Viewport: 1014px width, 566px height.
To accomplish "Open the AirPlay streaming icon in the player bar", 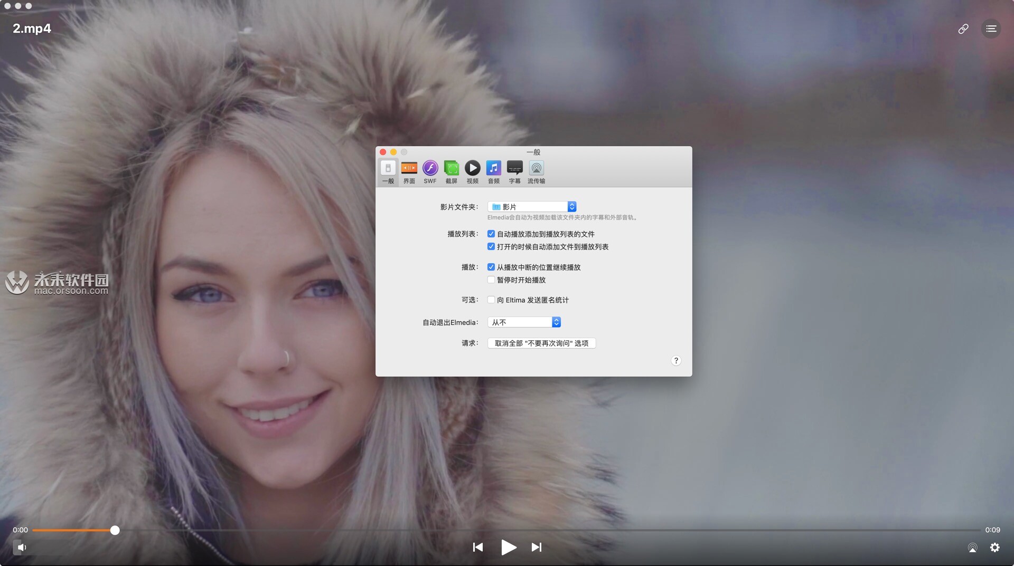I will click(972, 548).
